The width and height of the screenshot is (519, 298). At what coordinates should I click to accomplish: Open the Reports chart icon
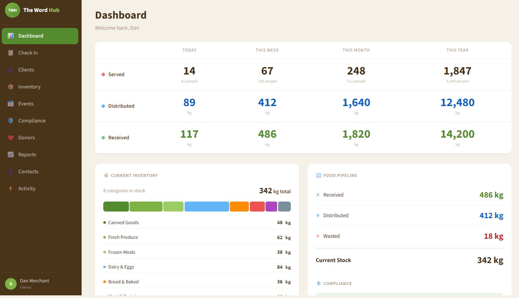coord(11,154)
